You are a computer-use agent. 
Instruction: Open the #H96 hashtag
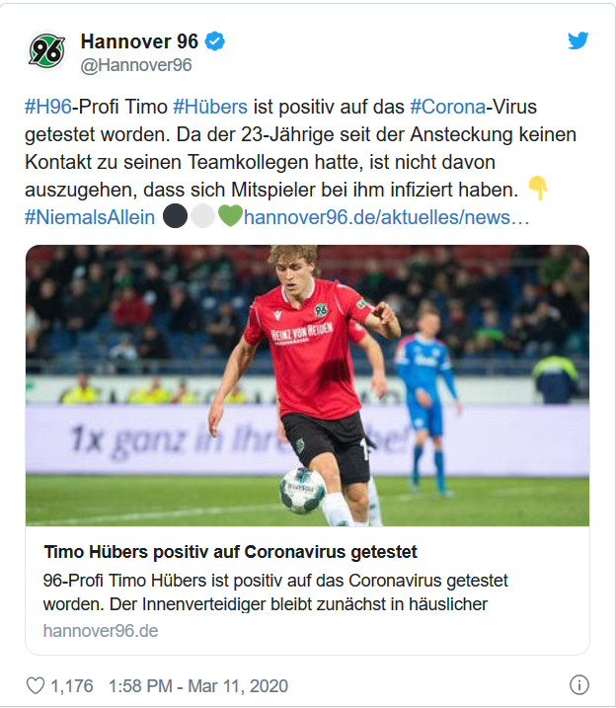coord(47,107)
